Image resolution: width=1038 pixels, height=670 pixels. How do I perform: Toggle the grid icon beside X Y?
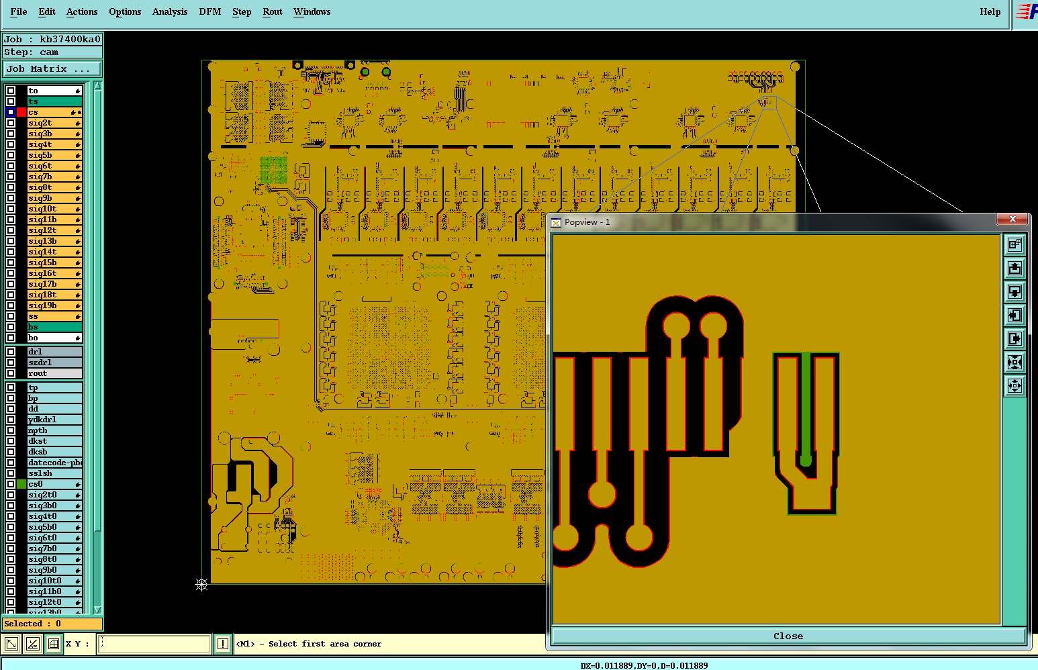tap(53, 644)
